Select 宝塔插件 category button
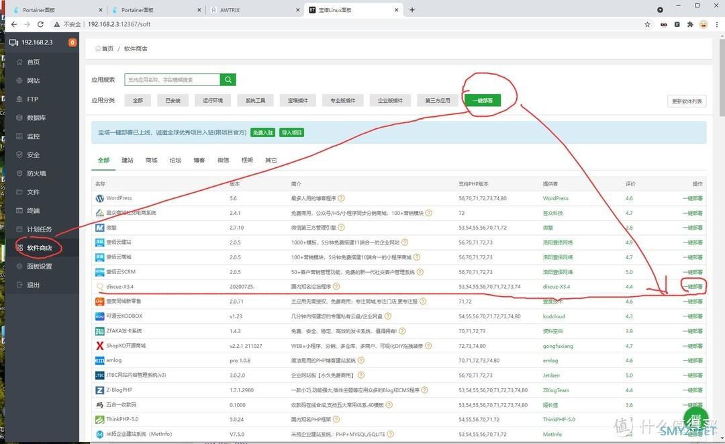Viewport: 725px width, 444px height. coord(298,100)
